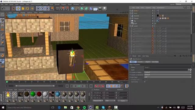Viewport: 195px width, 110px height.
Task: Toggle visibility dots for Torch.1 object
Action: (x=154, y=11)
